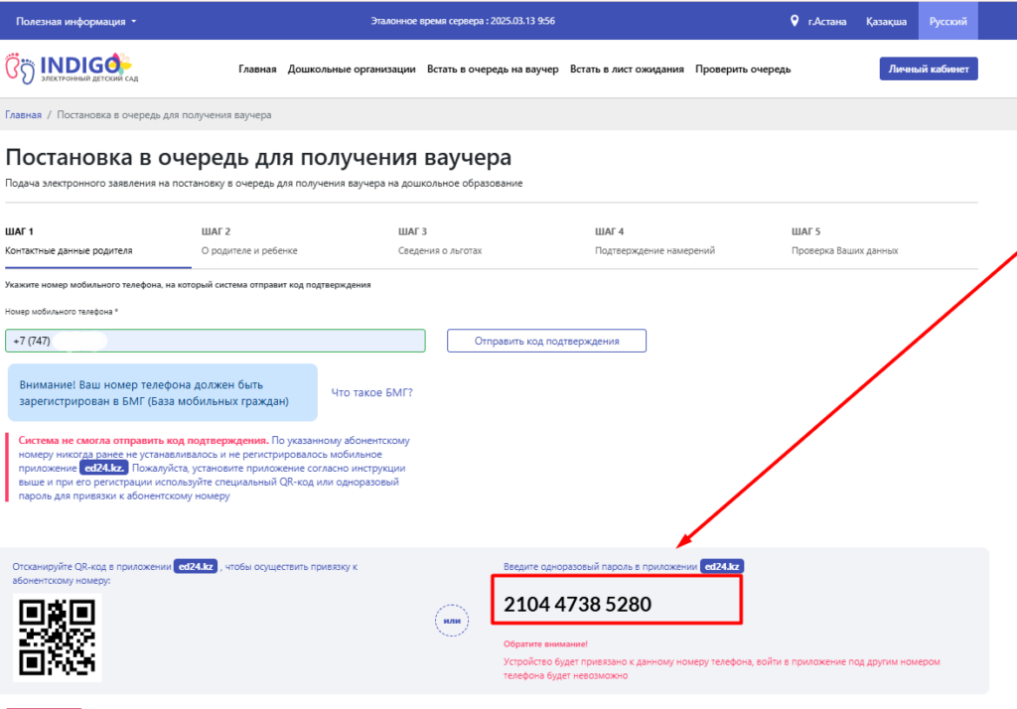Expand the 'Полезная информация' dropdown
The image size is (1017, 709).
click(76, 21)
